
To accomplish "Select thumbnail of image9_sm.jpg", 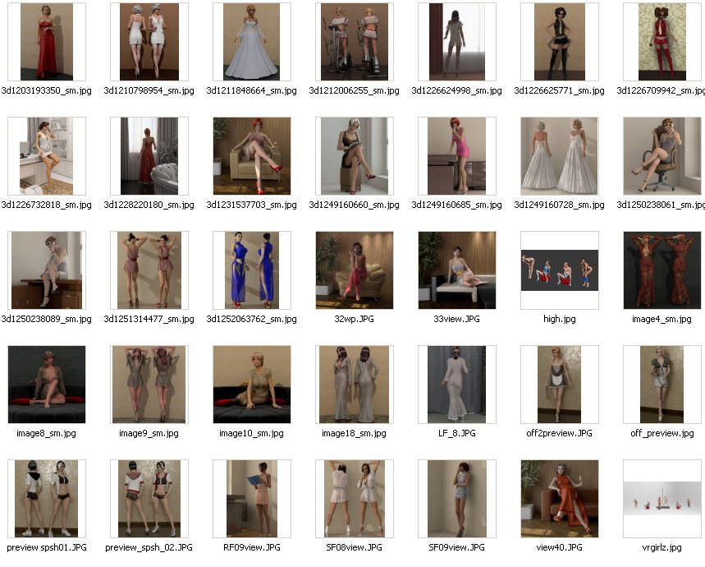I will (149, 385).
